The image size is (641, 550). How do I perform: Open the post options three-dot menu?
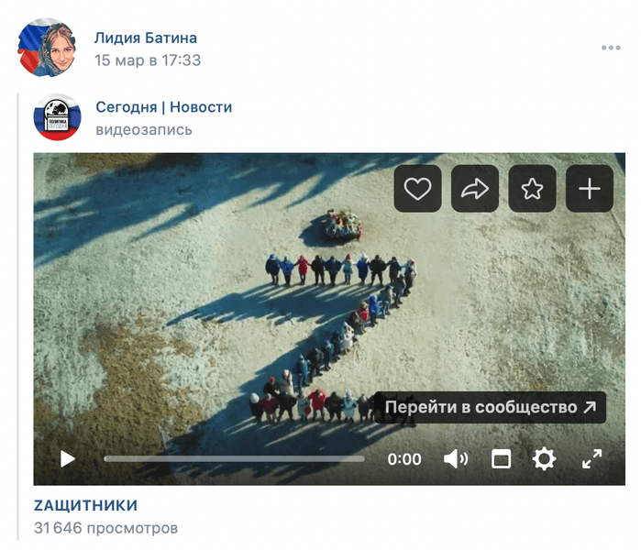[611, 48]
